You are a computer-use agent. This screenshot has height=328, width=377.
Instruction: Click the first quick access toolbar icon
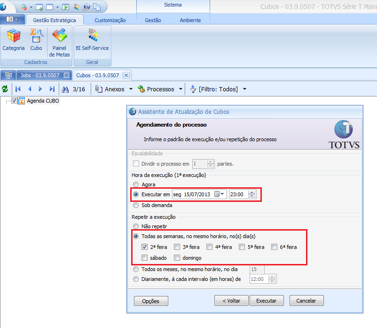coord(24,7)
